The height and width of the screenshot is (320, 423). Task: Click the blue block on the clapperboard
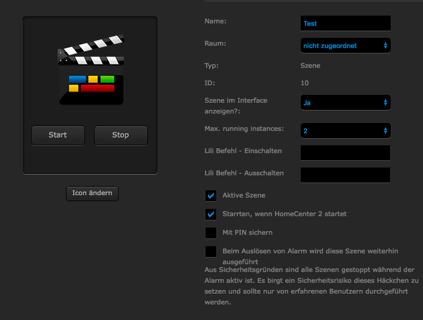click(77, 79)
